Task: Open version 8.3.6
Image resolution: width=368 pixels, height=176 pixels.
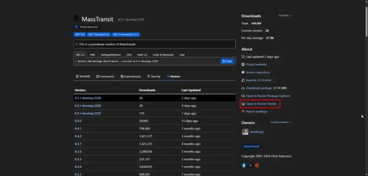Action: [x=78, y=152]
